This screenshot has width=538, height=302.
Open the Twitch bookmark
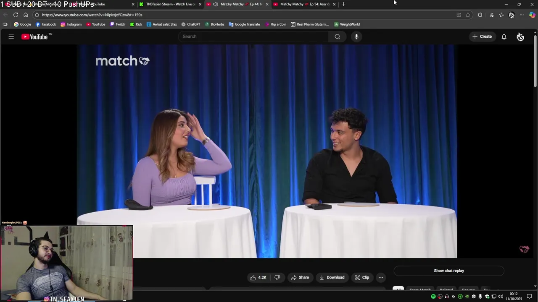point(118,24)
